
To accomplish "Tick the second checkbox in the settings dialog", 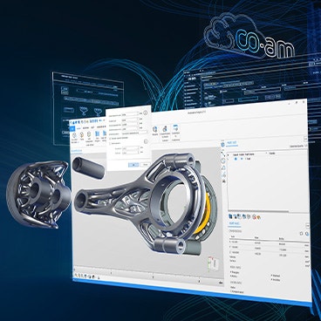I will pyautogui.click(x=110, y=143).
